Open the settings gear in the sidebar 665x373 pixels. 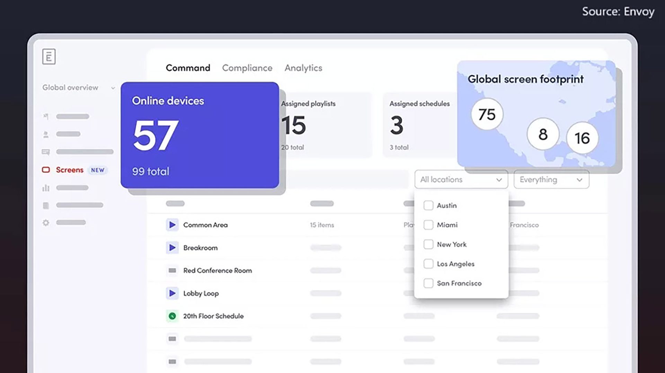(x=46, y=223)
